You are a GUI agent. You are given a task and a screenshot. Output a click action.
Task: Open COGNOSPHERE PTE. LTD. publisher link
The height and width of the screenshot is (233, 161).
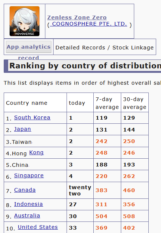click(x=88, y=24)
